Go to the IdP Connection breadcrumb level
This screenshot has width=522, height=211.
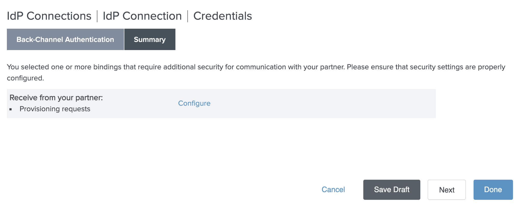point(142,16)
